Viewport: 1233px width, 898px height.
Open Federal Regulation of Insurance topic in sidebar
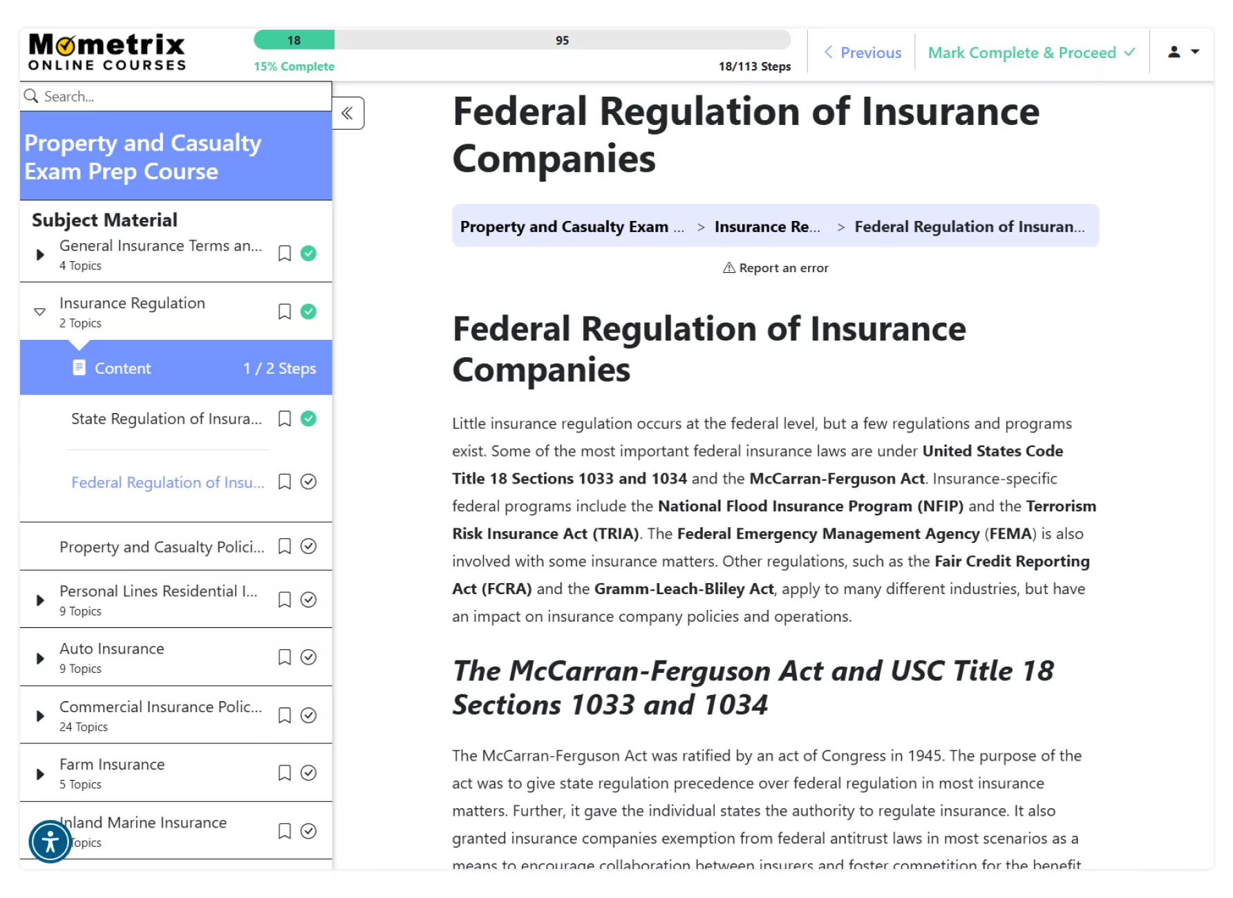(x=167, y=482)
